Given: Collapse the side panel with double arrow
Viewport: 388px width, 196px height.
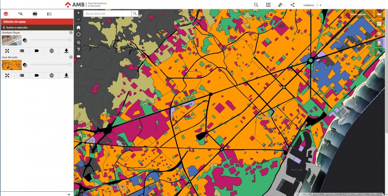Looking at the screenshot, I should (x=69, y=194).
